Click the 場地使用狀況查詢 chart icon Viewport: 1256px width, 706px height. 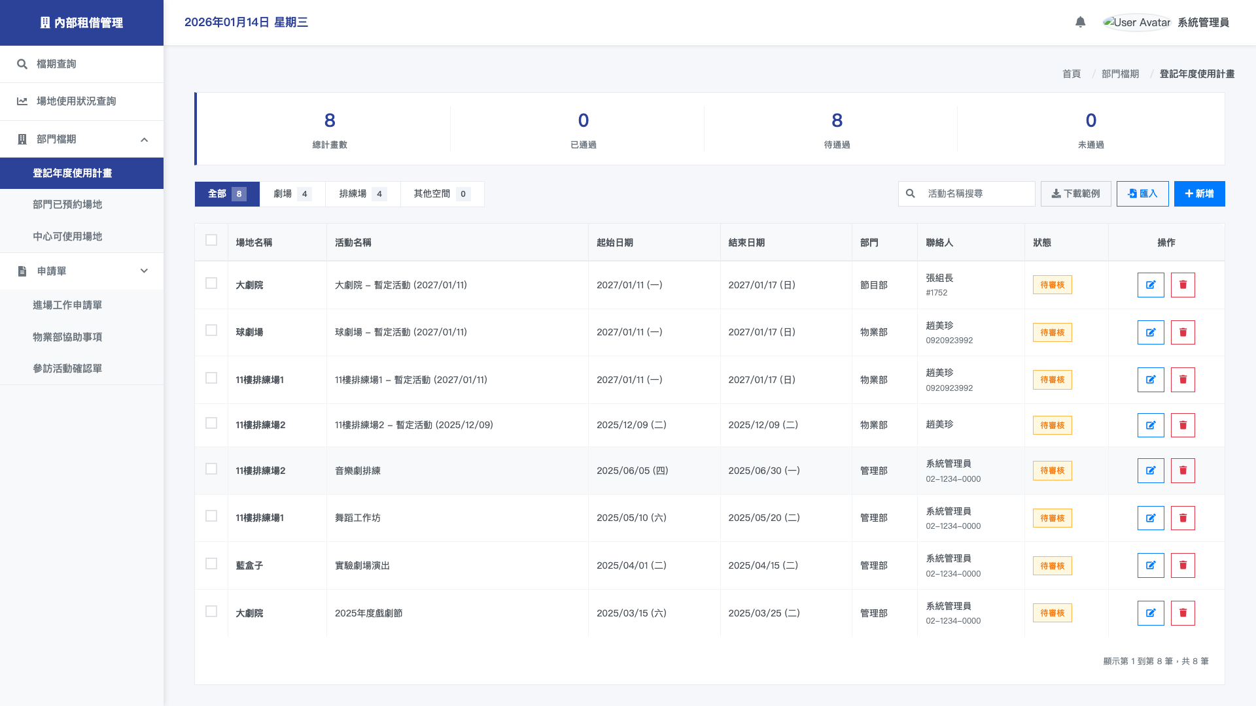pyautogui.click(x=22, y=101)
